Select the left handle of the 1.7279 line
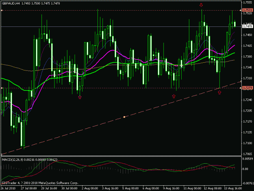The height and width of the screenshot is (191, 254). pyautogui.click(x=2, y=88)
